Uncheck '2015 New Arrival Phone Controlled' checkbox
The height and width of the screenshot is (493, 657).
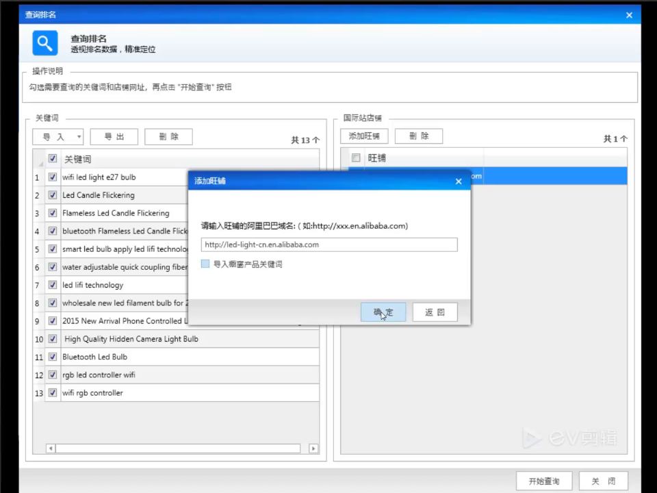[x=53, y=320]
